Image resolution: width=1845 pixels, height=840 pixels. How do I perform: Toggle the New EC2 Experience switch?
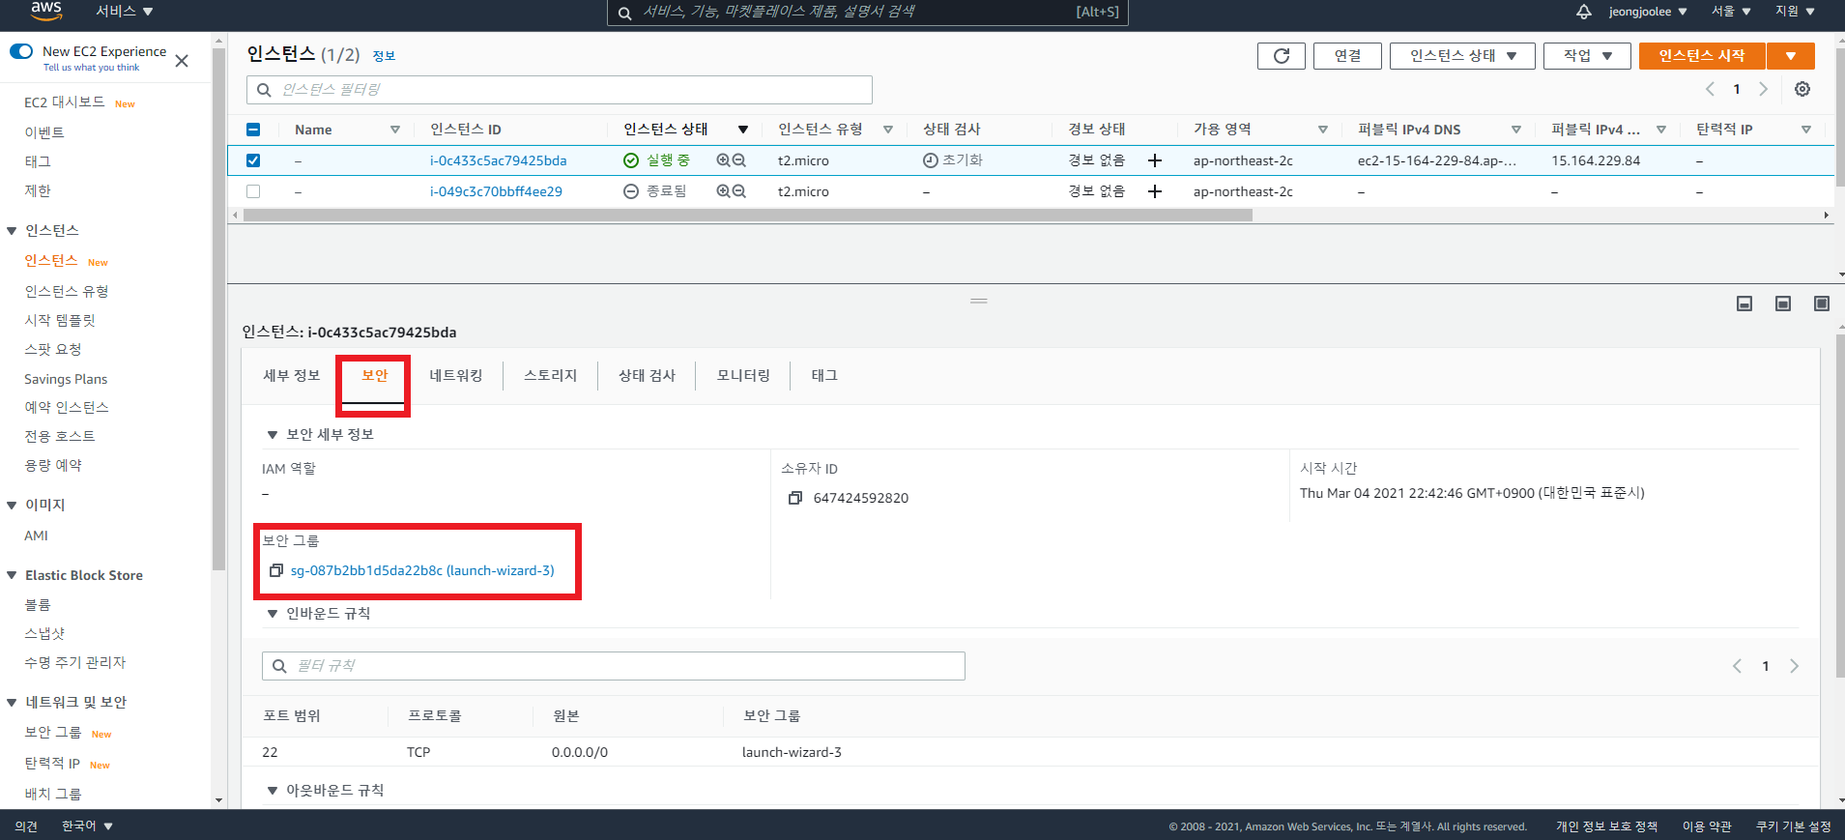click(x=21, y=51)
